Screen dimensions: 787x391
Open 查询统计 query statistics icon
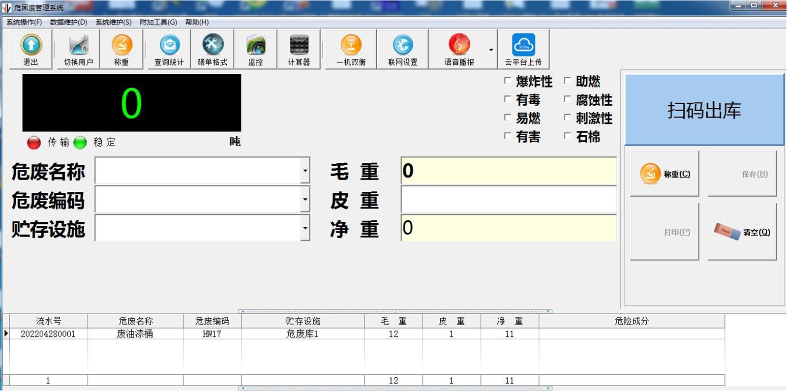coord(169,49)
